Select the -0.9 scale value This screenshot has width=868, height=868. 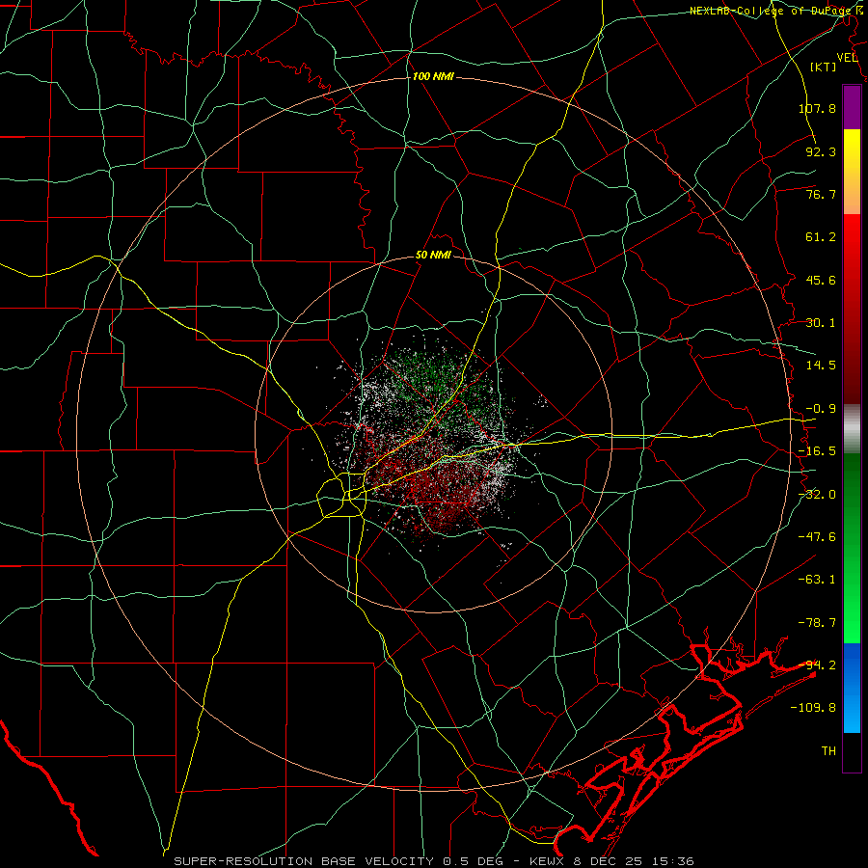click(821, 409)
